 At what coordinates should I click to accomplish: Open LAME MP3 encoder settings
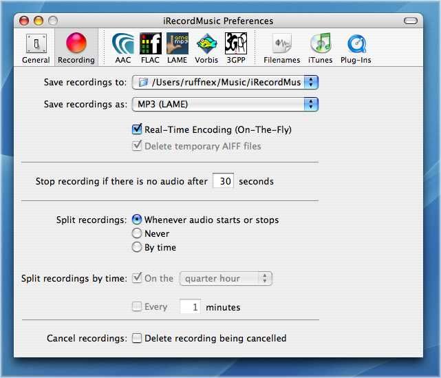(178, 48)
